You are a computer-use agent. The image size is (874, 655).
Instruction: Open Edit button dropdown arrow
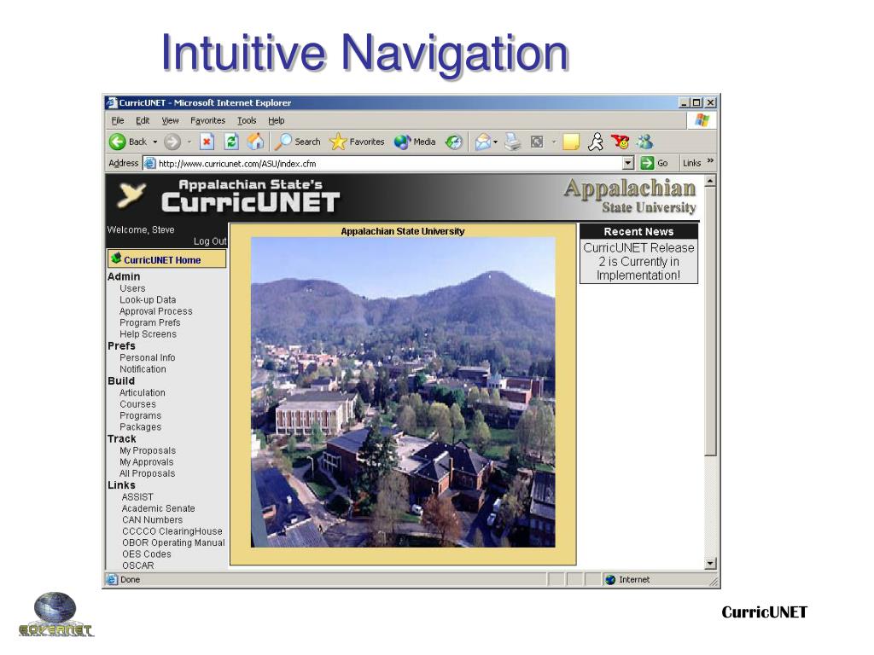(553, 142)
